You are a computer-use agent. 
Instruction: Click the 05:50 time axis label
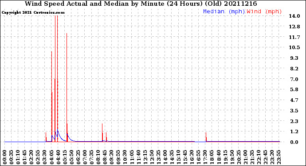coord(71,157)
